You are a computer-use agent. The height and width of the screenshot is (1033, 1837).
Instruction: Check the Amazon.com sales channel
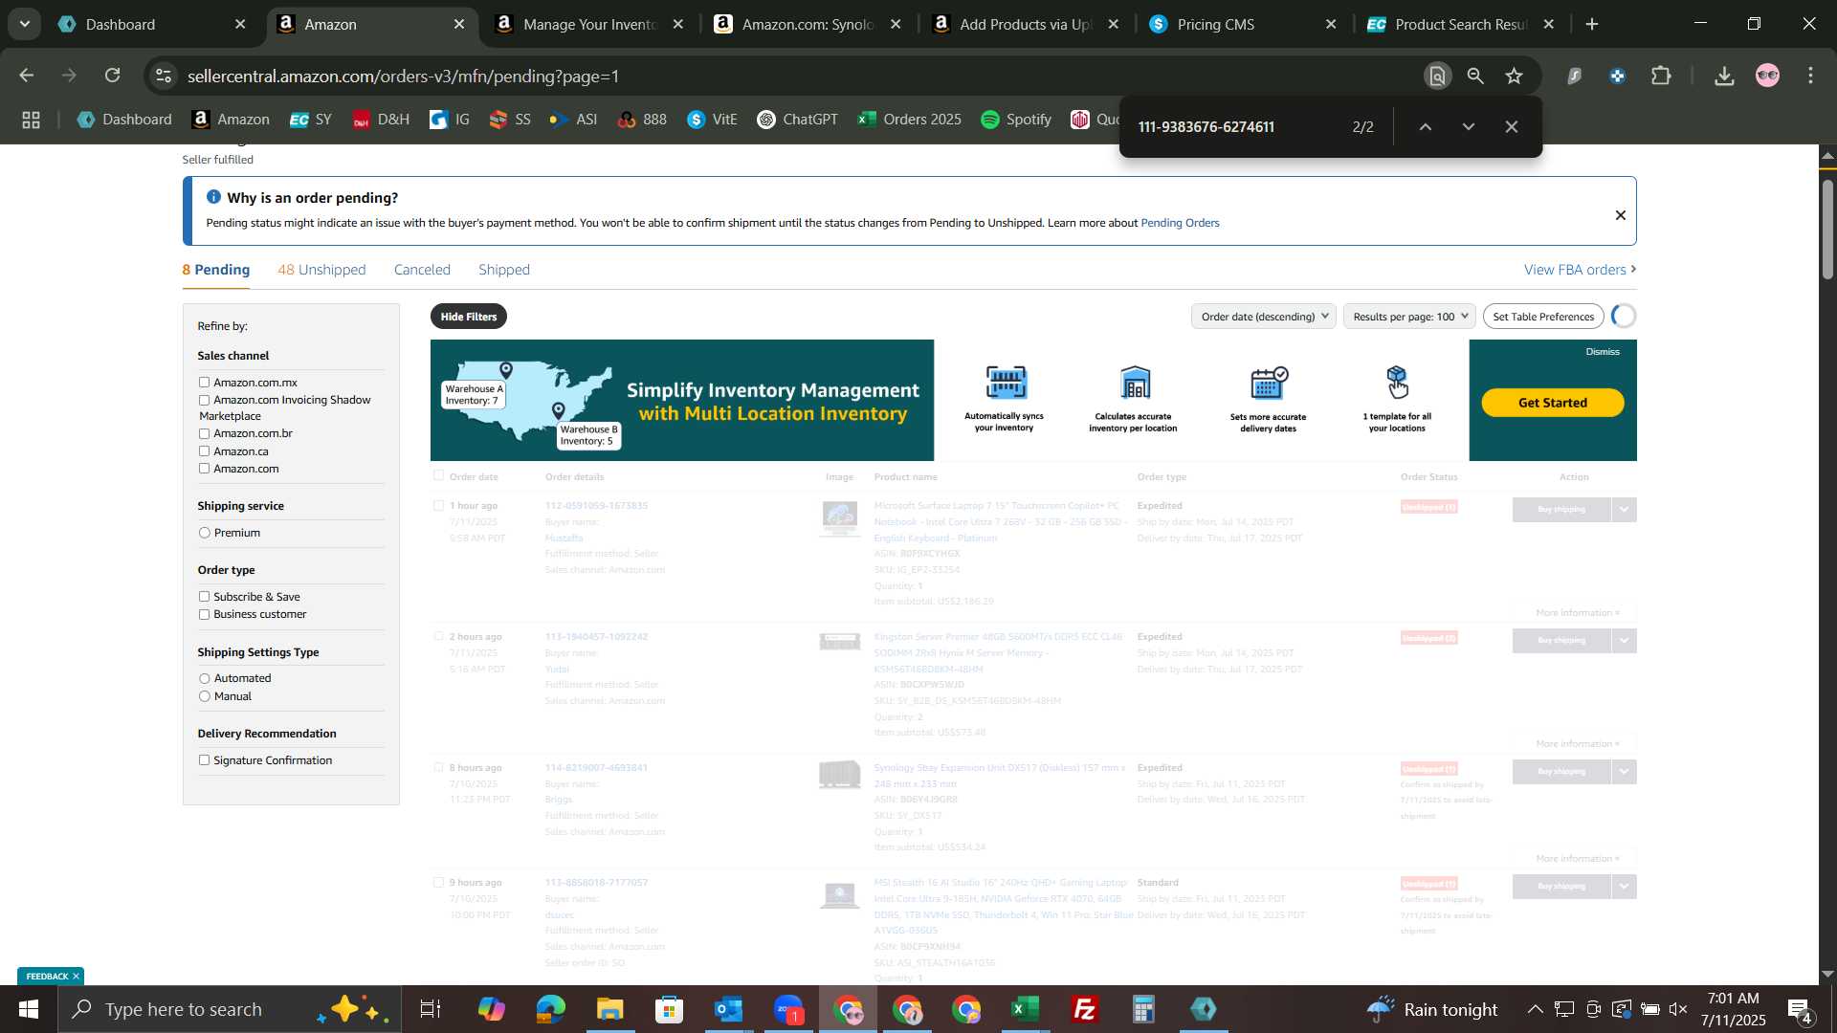[x=204, y=469]
